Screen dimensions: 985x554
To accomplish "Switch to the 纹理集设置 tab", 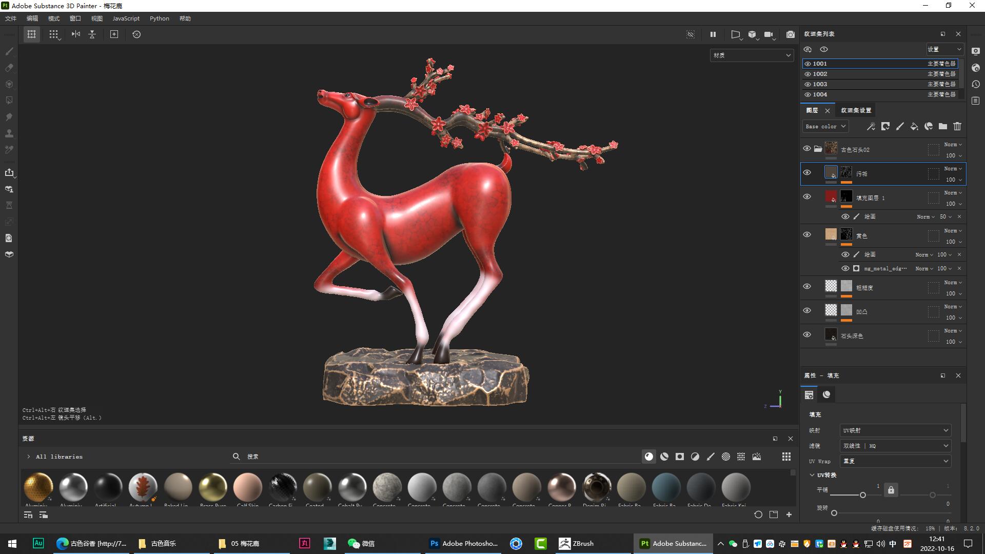I will (x=856, y=110).
